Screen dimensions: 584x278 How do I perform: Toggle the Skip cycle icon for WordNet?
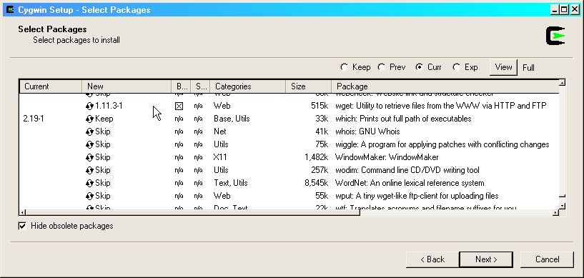(89, 183)
